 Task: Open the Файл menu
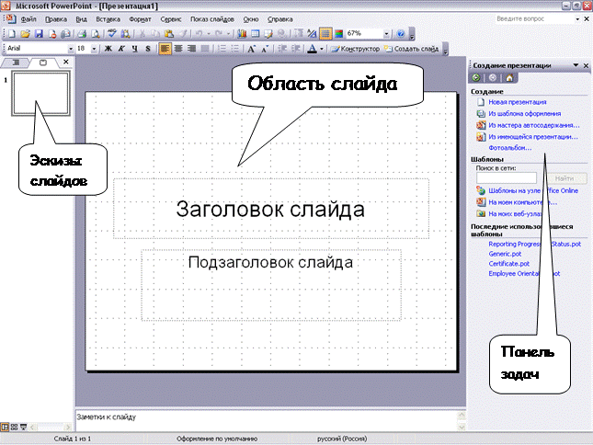29,19
